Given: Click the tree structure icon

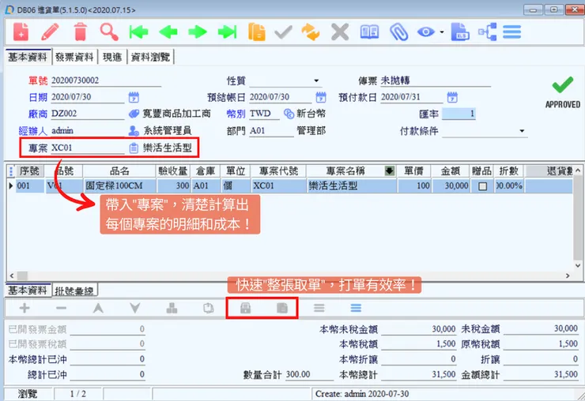Looking at the screenshot, I should (x=487, y=32).
